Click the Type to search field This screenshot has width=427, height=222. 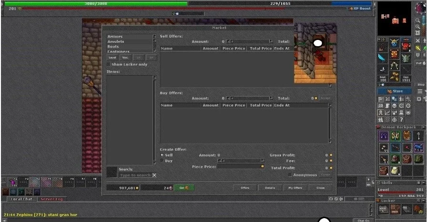[135, 175]
